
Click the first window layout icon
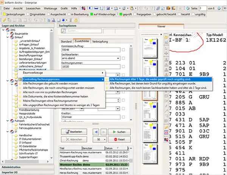[91, 8]
